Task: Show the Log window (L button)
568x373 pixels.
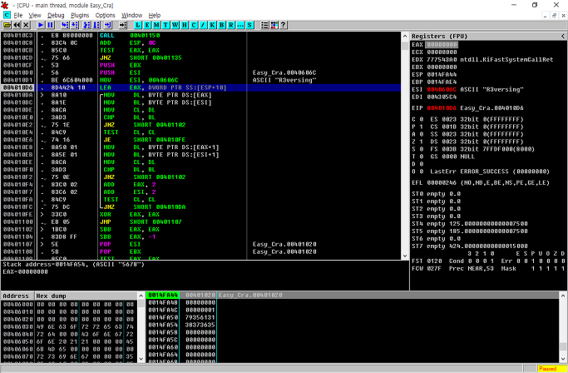Action: [x=138, y=25]
